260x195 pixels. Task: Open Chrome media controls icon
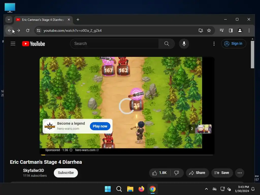tap(222, 30)
